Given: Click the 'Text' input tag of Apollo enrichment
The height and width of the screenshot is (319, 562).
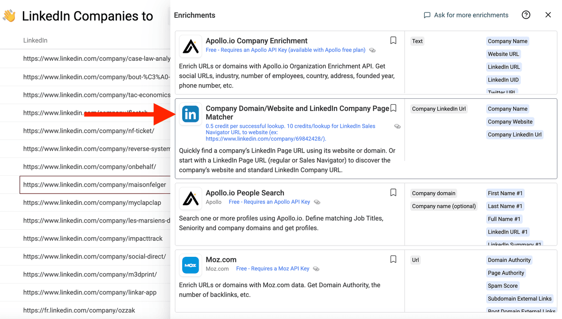Looking at the screenshot, I should (417, 41).
